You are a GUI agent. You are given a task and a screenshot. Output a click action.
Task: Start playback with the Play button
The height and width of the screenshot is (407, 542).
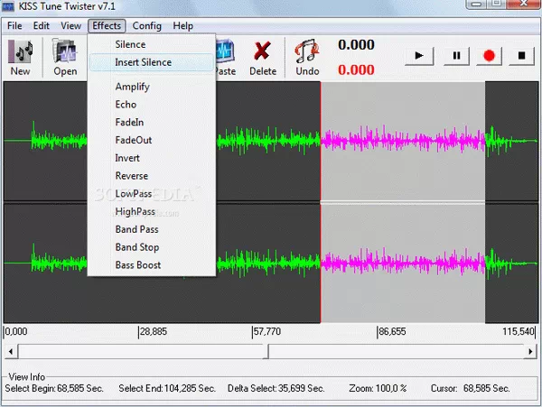click(419, 56)
